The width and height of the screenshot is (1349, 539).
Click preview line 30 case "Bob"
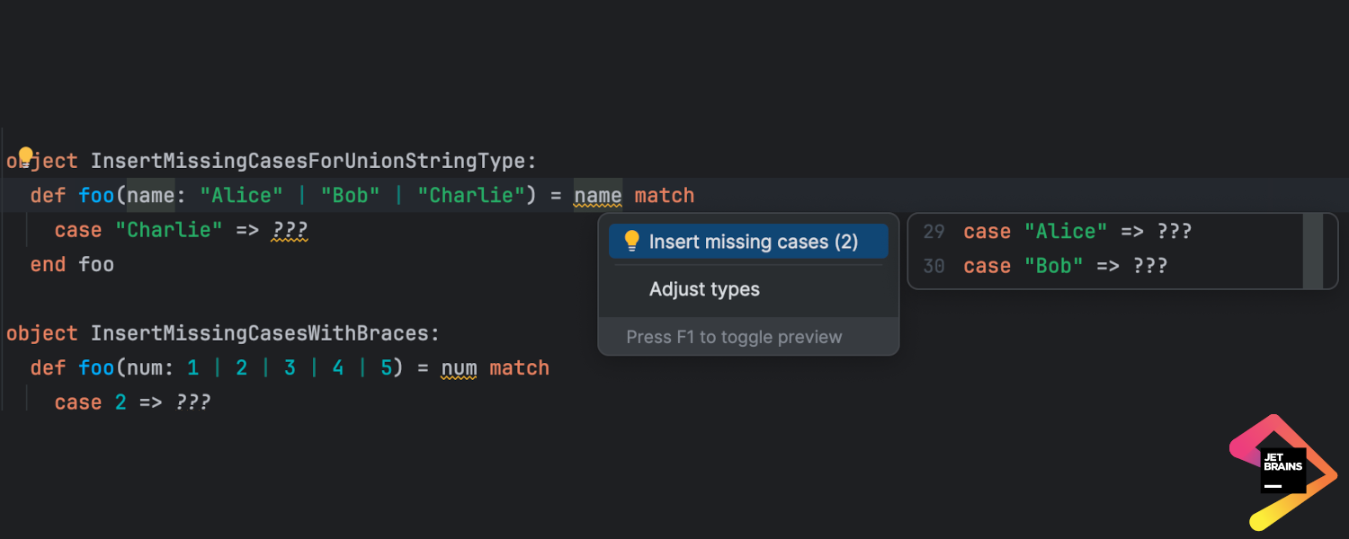[1066, 266]
